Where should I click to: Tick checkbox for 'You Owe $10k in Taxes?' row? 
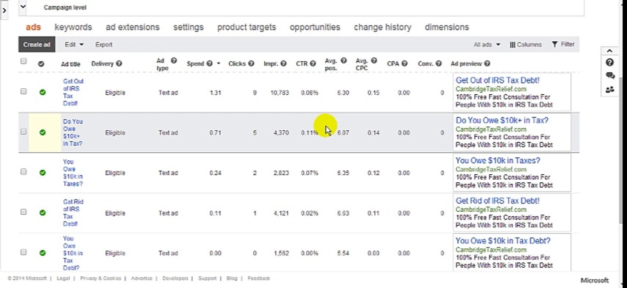click(x=23, y=172)
